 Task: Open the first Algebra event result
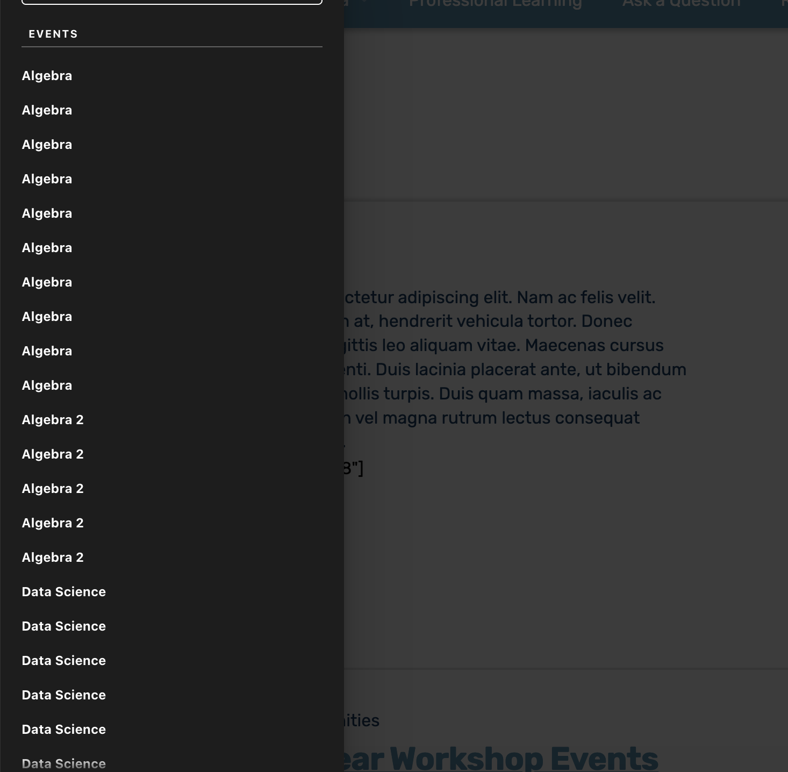click(47, 76)
